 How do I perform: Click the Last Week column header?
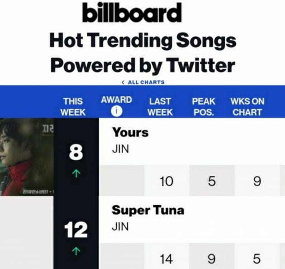coord(160,107)
